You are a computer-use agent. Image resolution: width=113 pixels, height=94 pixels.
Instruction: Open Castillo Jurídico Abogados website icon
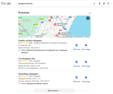[x=77, y=45]
